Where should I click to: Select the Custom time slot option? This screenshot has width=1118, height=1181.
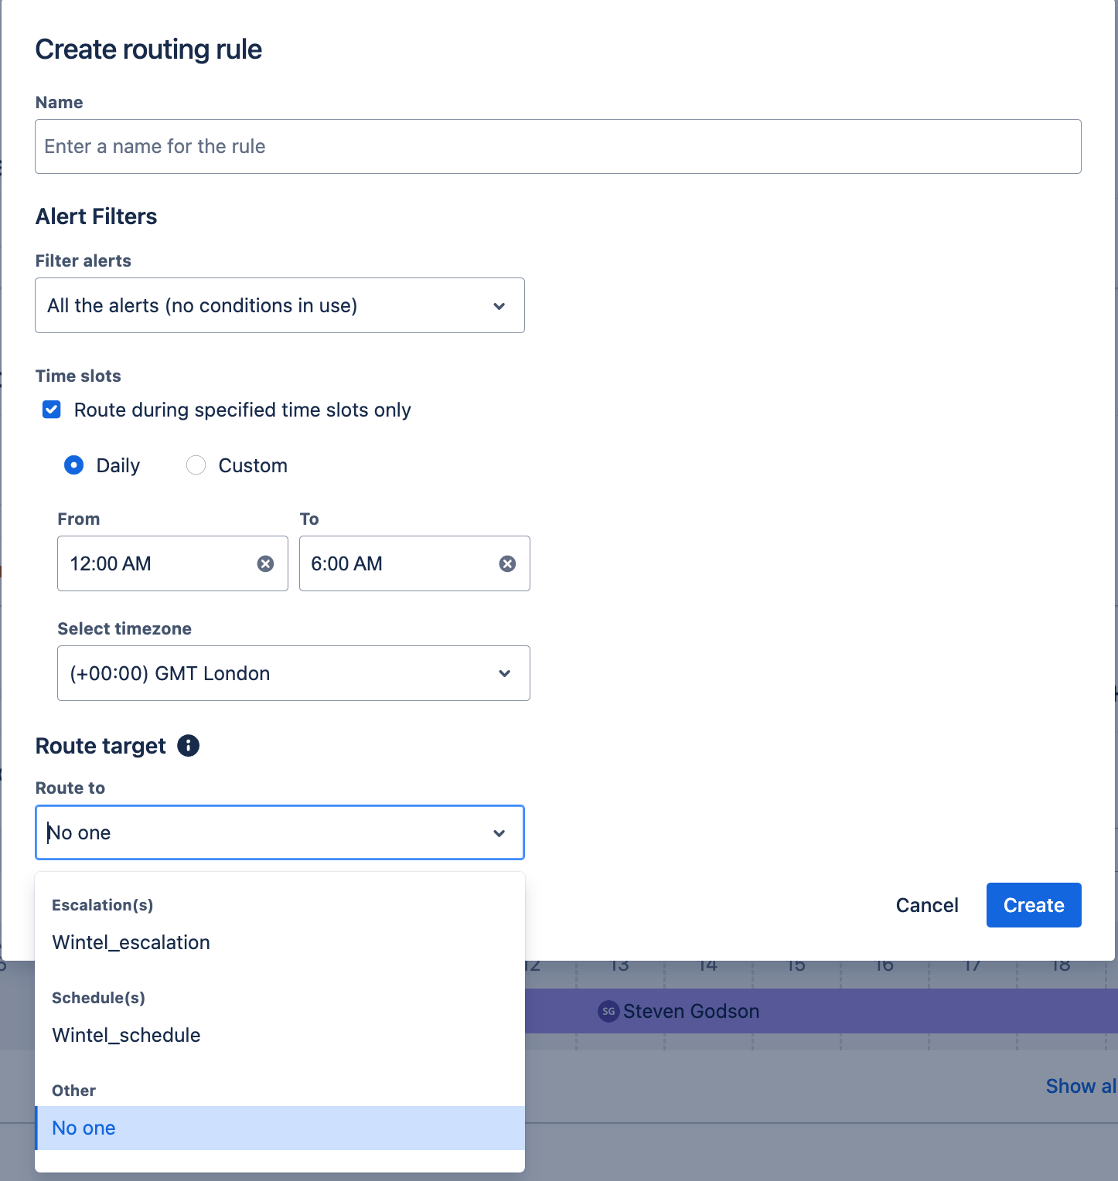(x=196, y=465)
